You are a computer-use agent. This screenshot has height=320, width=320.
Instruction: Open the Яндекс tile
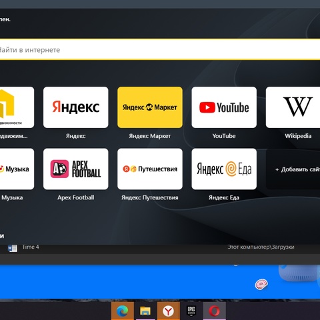76,107
